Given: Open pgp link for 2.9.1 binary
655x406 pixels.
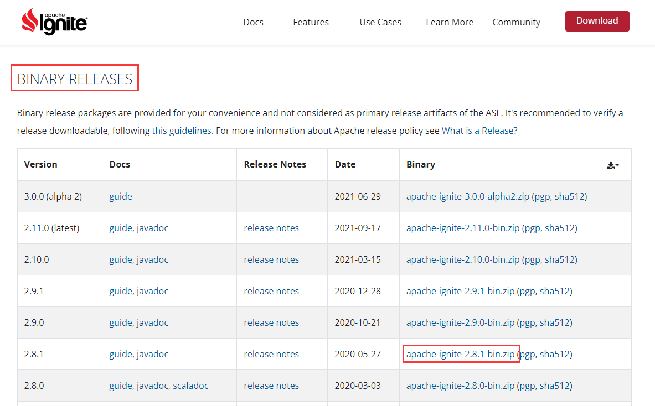Looking at the screenshot, I should (528, 291).
